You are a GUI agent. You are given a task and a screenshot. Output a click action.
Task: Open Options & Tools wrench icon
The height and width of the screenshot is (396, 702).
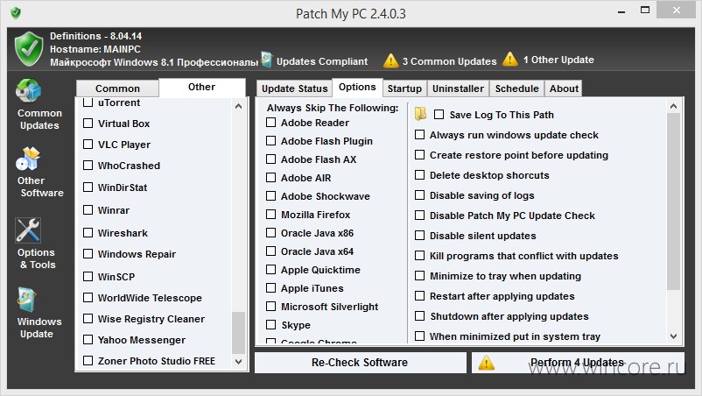coord(28,230)
